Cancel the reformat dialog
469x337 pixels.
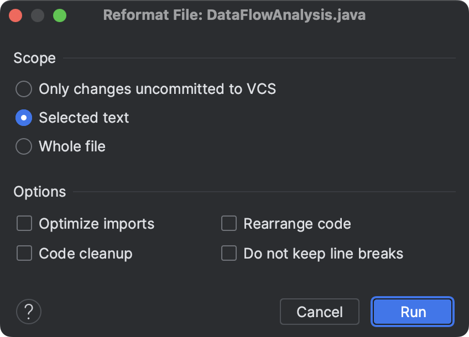click(x=320, y=312)
